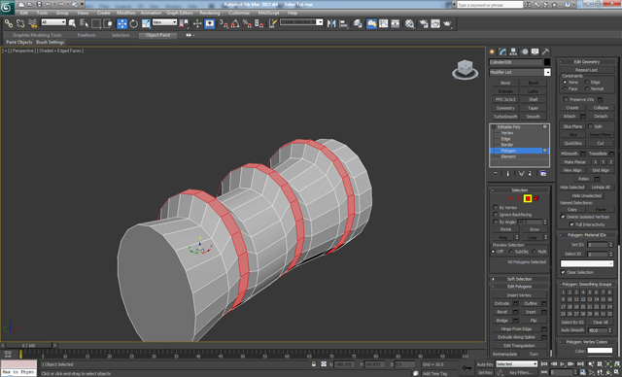Open the Material Editor icon

(409, 23)
